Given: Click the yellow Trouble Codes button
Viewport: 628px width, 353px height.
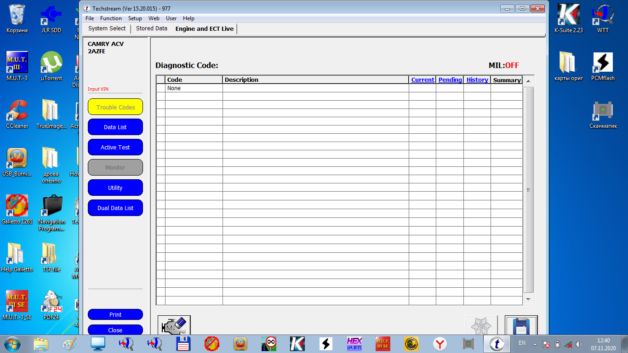Looking at the screenshot, I should coord(115,107).
